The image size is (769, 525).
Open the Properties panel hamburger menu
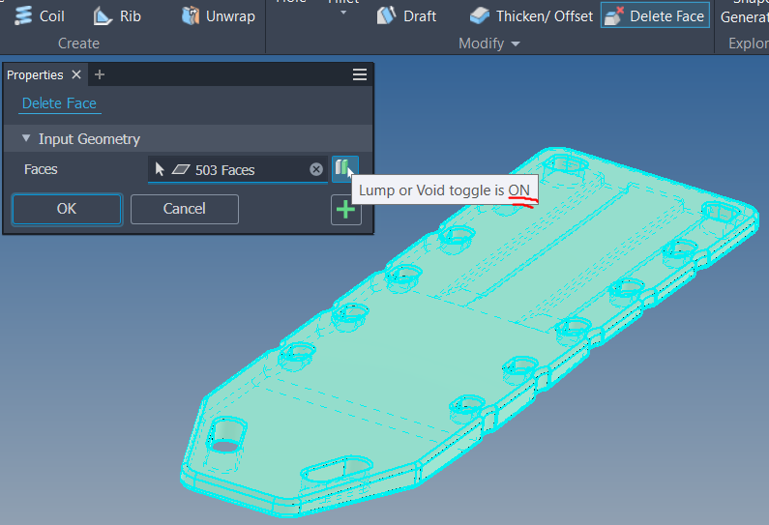360,74
